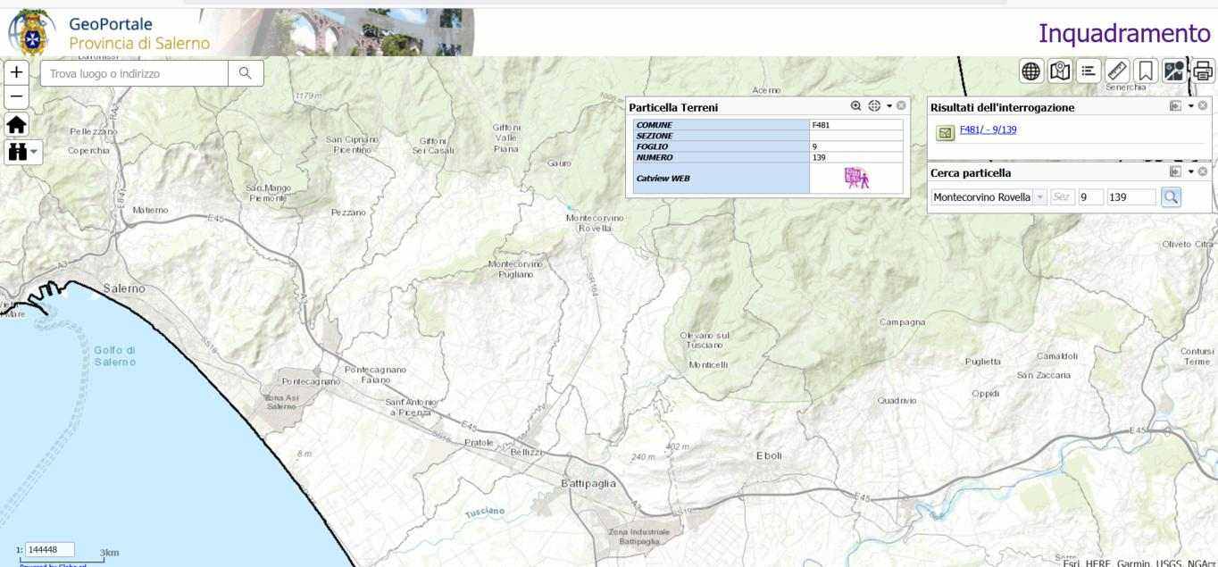Image resolution: width=1218 pixels, height=567 pixels.
Task: Close the Risultati dell'interrogazione panel
Action: (x=1203, y=106)
